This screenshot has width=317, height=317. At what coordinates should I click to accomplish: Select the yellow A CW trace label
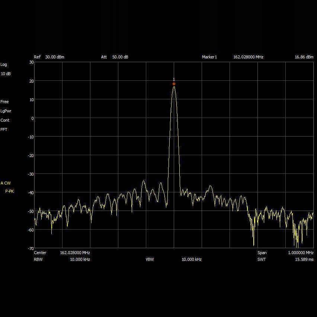coord(6,183)
